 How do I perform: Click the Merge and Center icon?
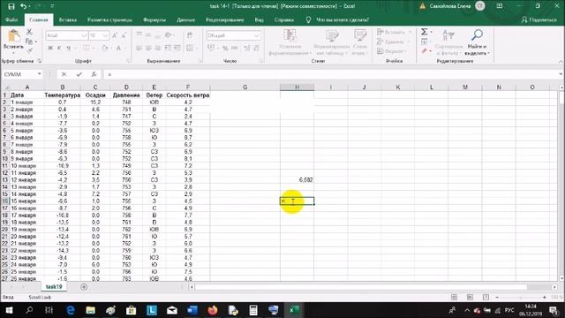190,48
